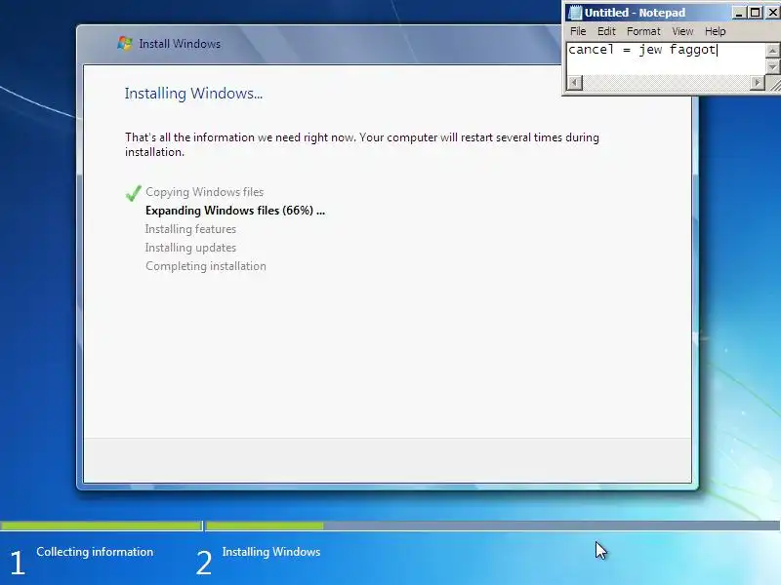Click the 'Collecting information' stage label
The height and width of the screenshot is (585, 781).
(95, 552)
